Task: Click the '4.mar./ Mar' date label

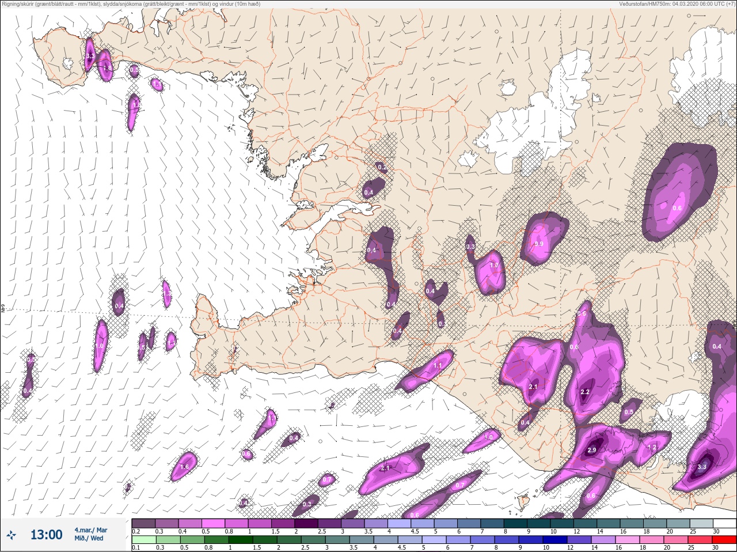Action: 91,530
